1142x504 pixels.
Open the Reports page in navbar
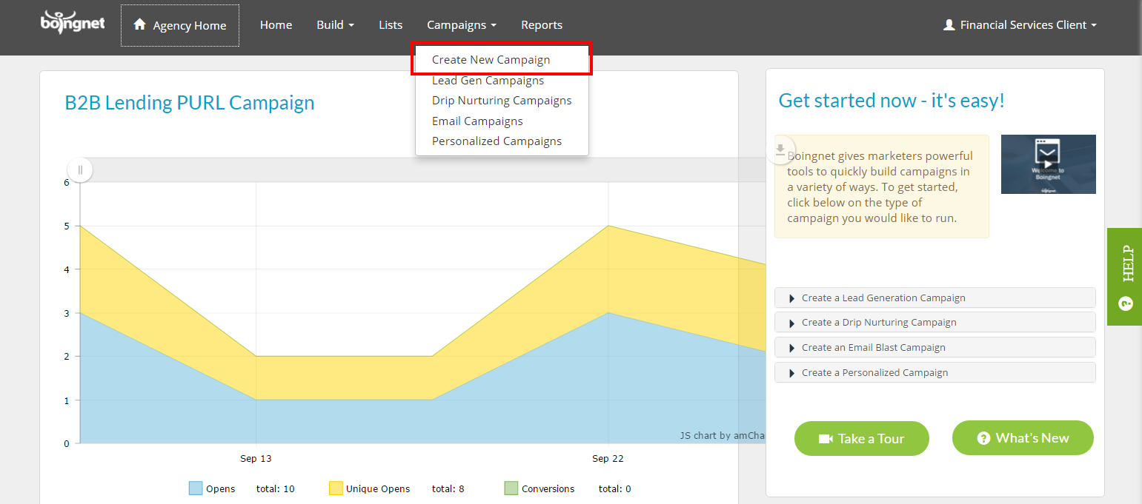541,25
